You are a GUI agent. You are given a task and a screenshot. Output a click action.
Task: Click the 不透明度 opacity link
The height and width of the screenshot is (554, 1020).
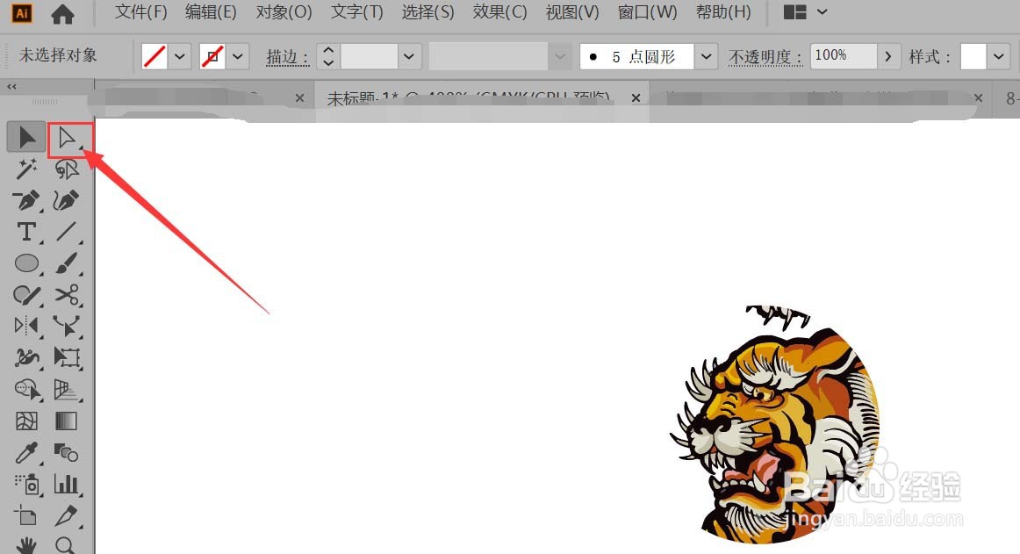point(765,57)
